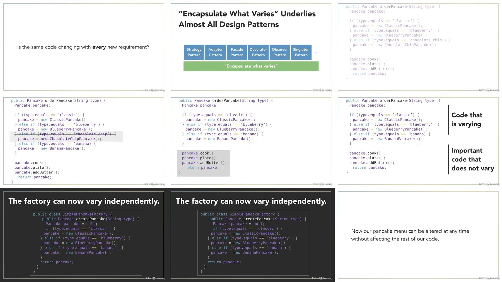
Task: Select the Facade Pattern box
Action: (237, 52)
